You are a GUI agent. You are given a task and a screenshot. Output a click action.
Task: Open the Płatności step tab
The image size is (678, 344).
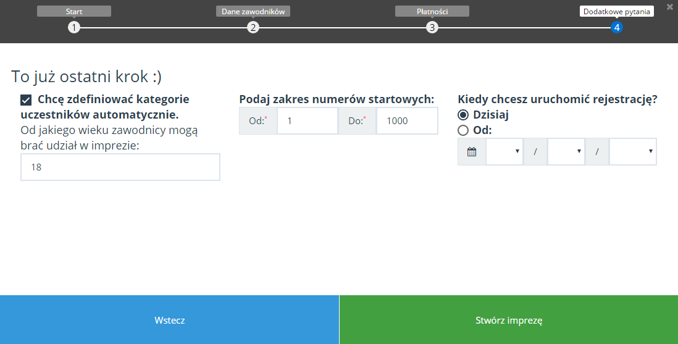[432, 11]
